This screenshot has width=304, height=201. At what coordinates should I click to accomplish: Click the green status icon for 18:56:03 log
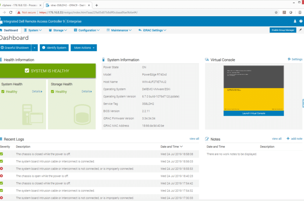pos(1,161)
